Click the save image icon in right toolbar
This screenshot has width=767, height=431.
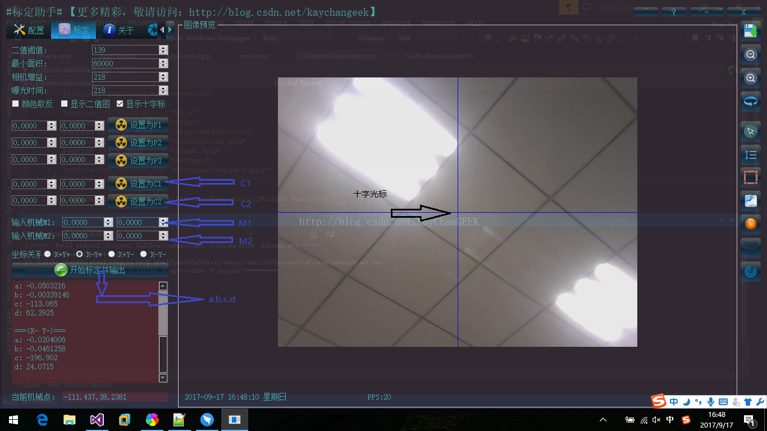pos(751,30)
